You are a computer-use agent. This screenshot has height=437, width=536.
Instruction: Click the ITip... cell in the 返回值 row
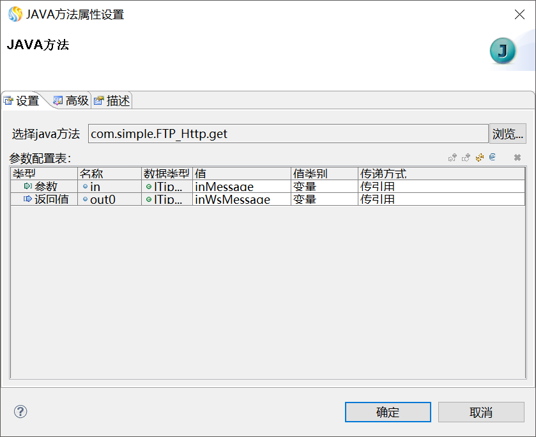click(167, 199)
